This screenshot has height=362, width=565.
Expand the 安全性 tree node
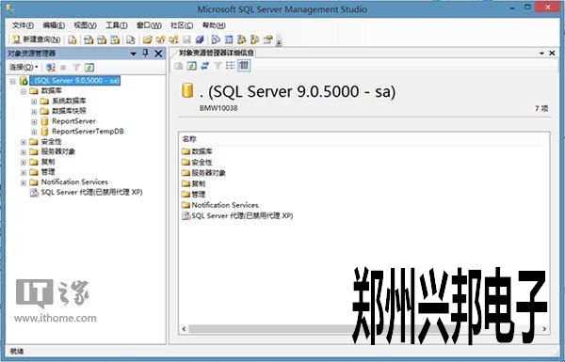pos(24,142)
